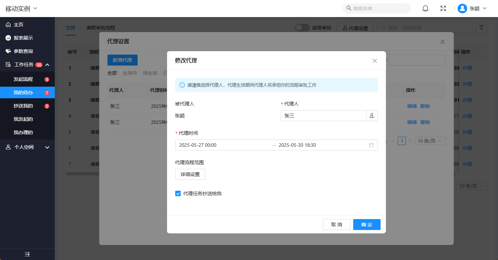Click the 代理人 input field
This screenshot has height=260, width=498.
[323, 116]
